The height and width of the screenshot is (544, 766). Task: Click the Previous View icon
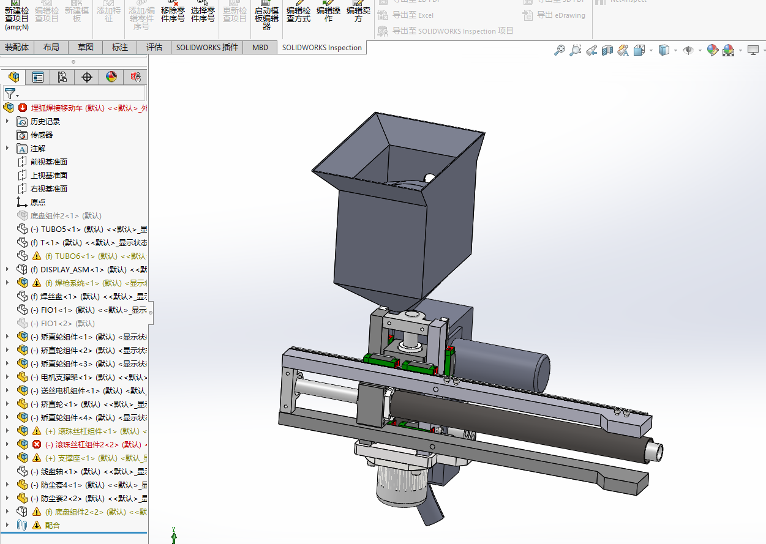(591, 51)
